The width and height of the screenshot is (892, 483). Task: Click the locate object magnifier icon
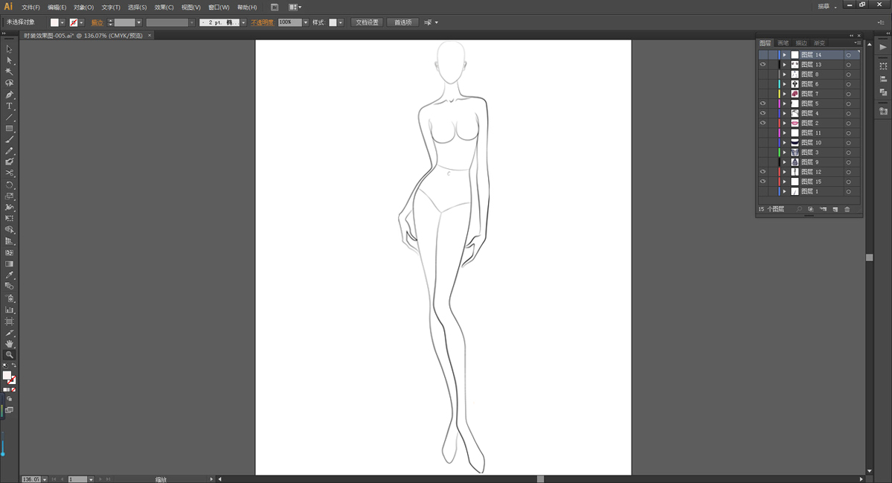tap(799, 209)
